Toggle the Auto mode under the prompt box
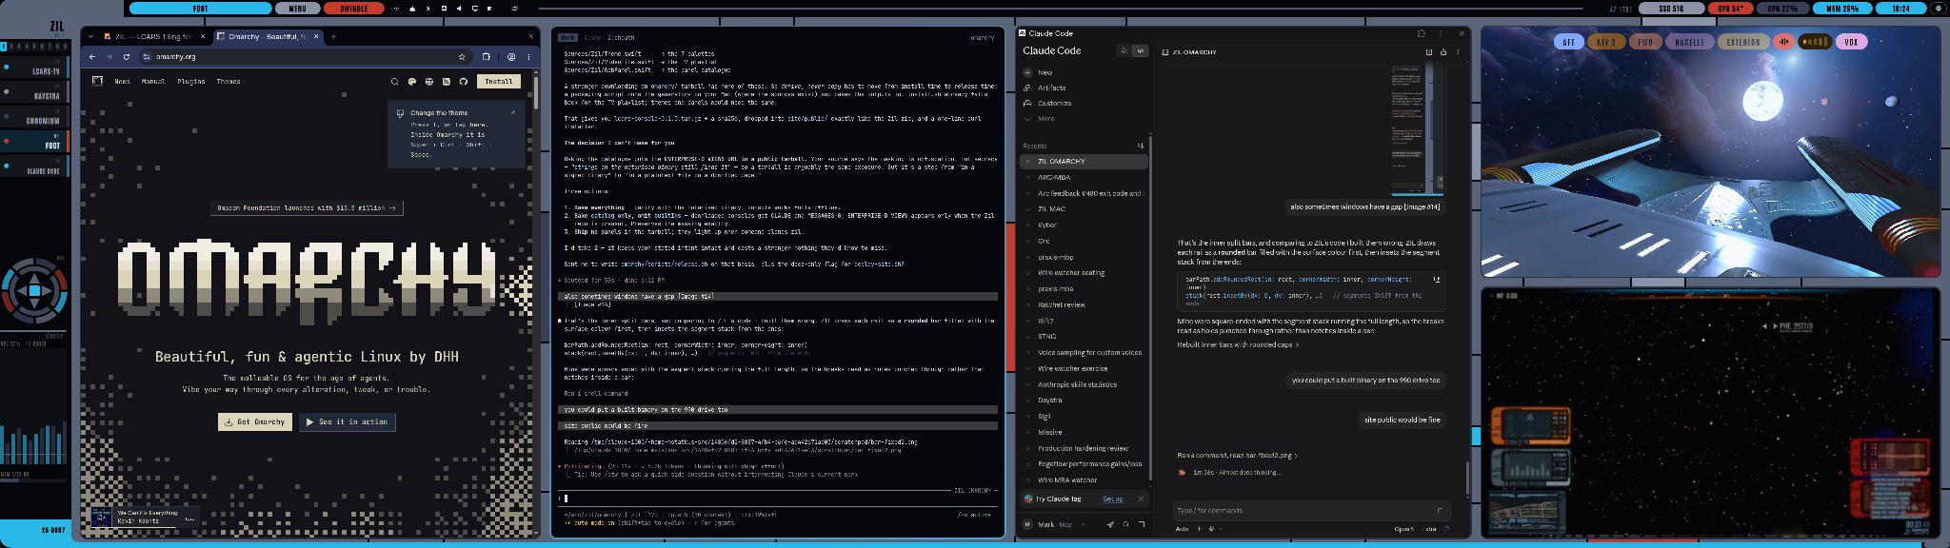1950x548 pixels. pyautogui.click(x=1182, y=529)
